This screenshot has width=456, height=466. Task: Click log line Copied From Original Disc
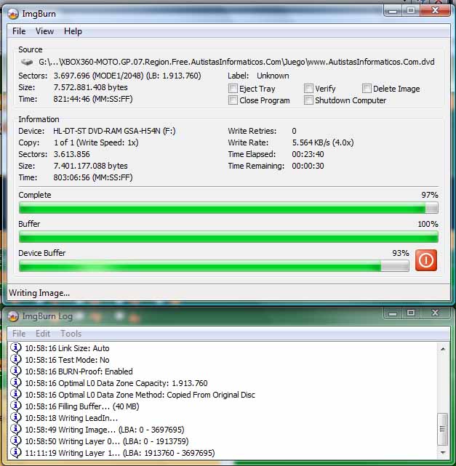pyautogui.click(x=140, y=395)
